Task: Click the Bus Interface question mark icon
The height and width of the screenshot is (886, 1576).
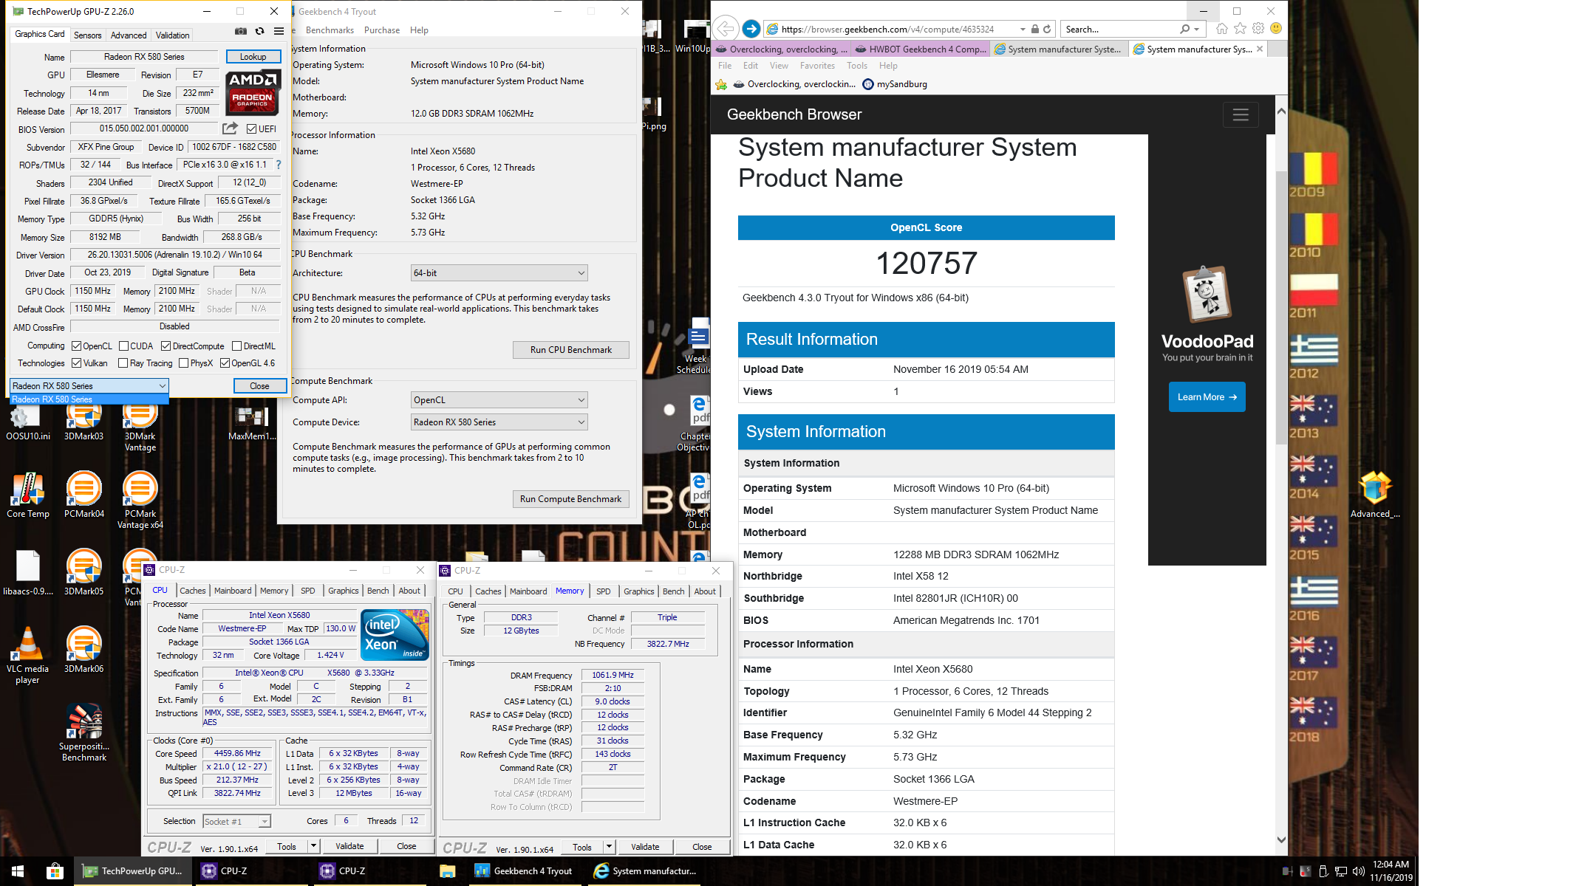Action: (x=279, y=165)
